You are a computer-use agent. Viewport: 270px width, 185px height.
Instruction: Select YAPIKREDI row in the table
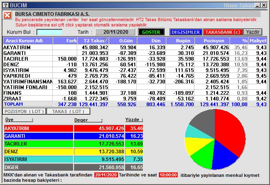click(135, 76)
